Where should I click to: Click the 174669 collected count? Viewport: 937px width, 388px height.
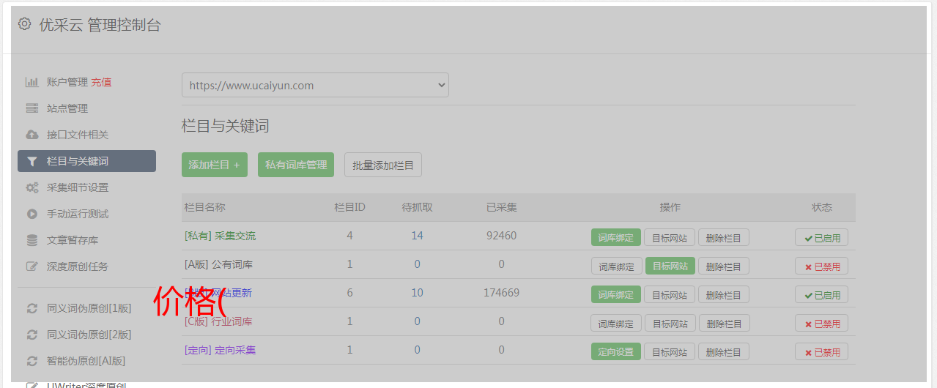[x=501, y=293]
